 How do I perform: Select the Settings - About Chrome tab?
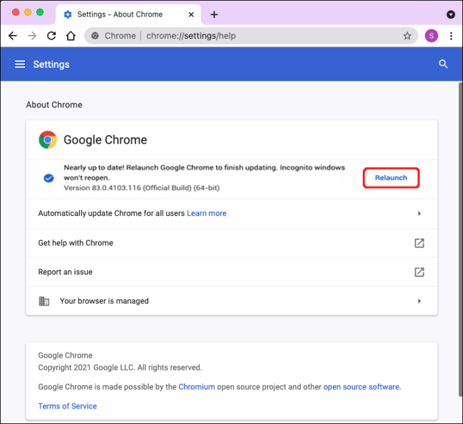[x=119, y=14]
